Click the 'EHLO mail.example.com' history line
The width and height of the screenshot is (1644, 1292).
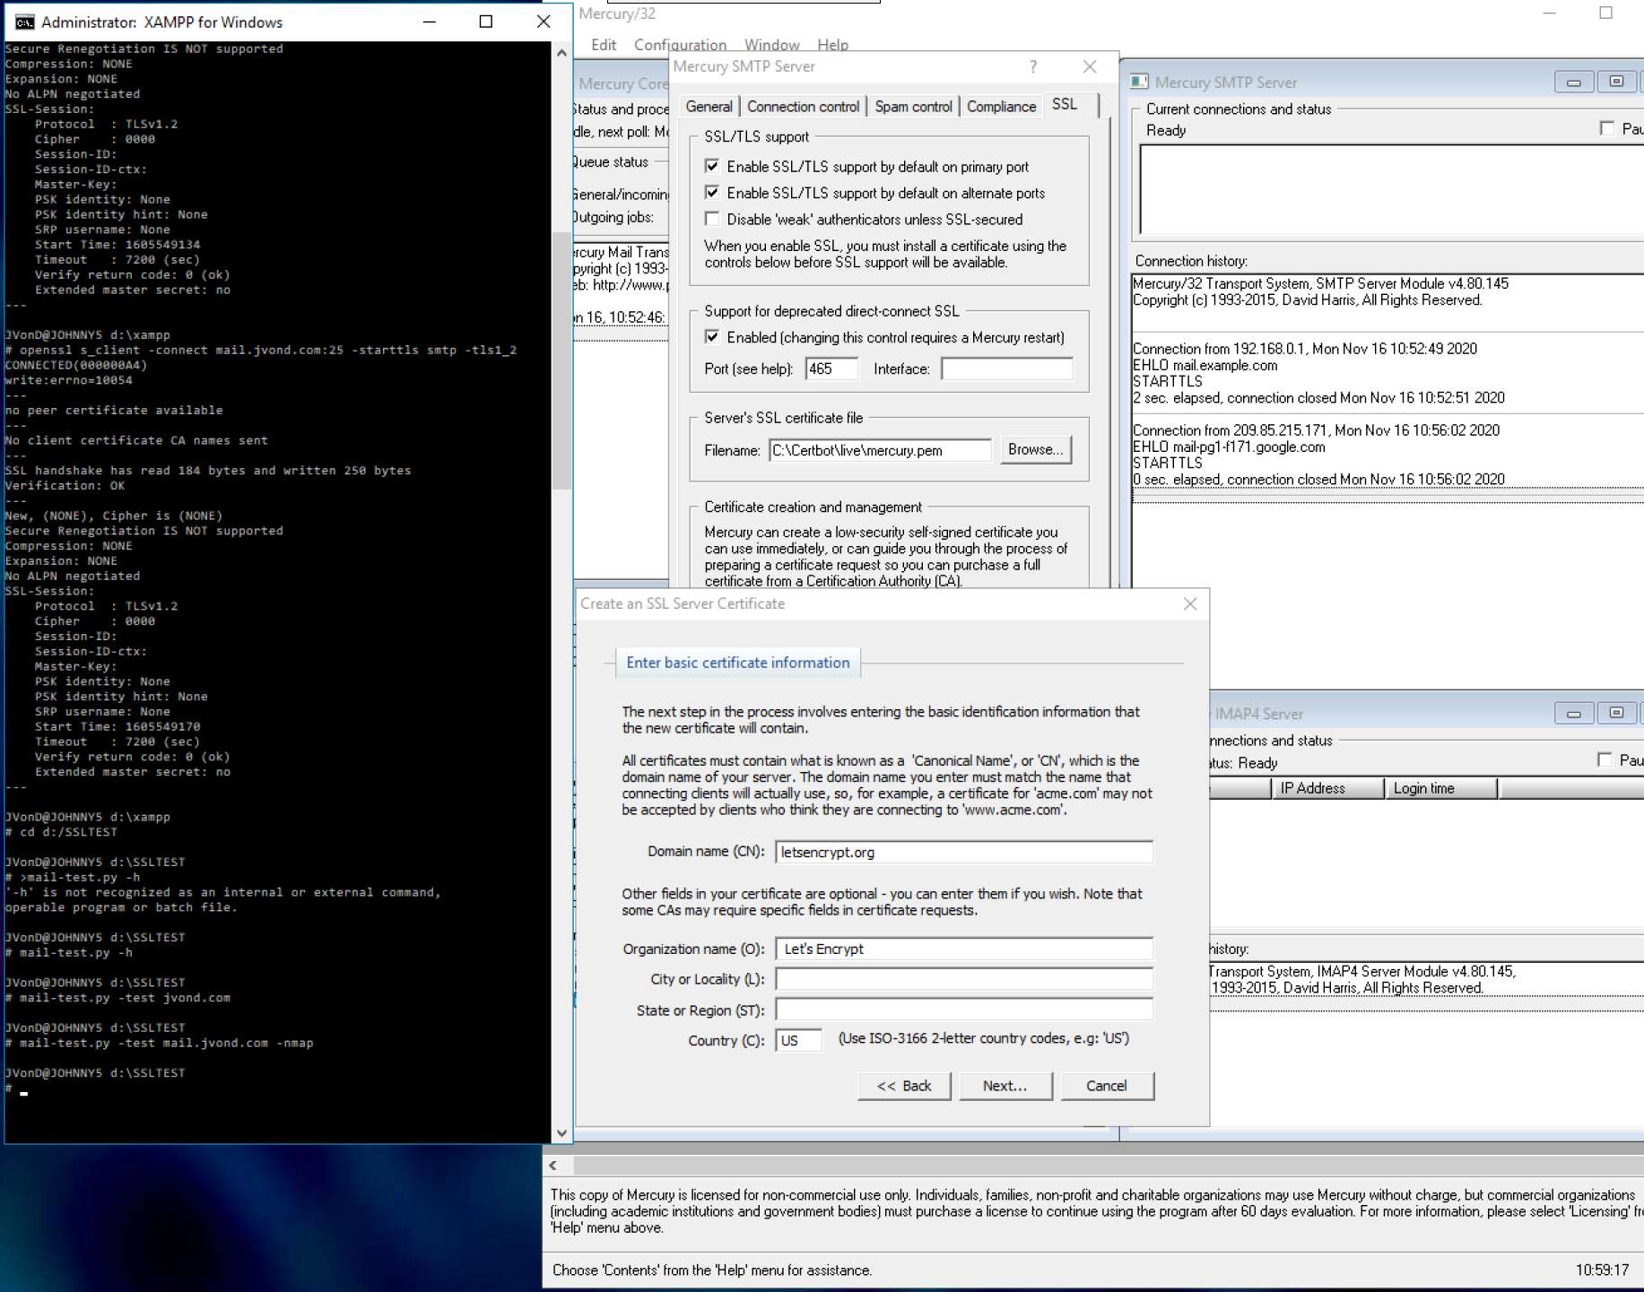[1205, 365]
